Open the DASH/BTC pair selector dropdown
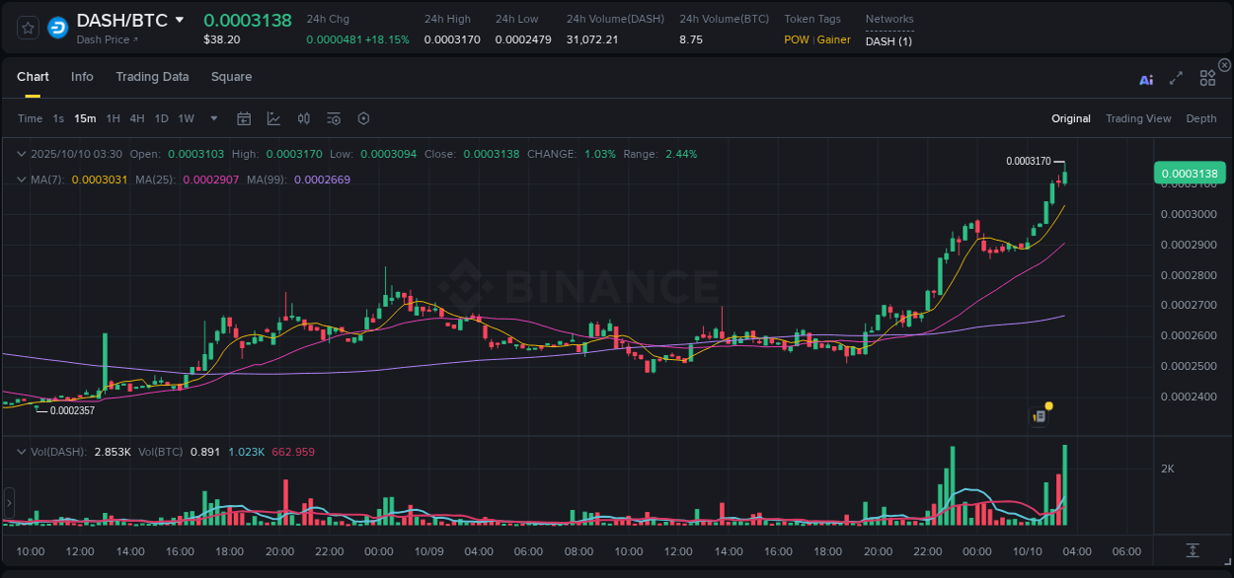Screen dimensions: 1234x578 click(x=180, y=19)
